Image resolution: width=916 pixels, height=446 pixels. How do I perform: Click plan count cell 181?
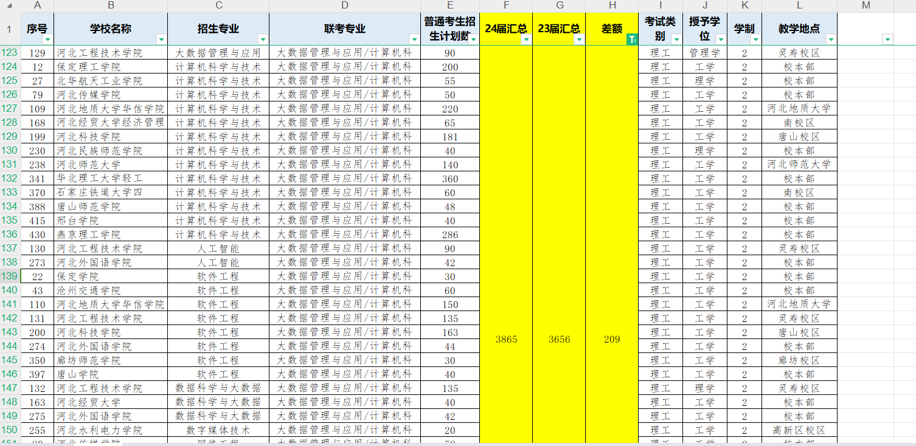click(450, 137)
